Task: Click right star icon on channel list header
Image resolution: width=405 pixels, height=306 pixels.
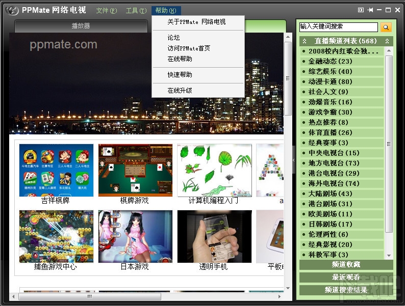Action: (x=387, y=41)
